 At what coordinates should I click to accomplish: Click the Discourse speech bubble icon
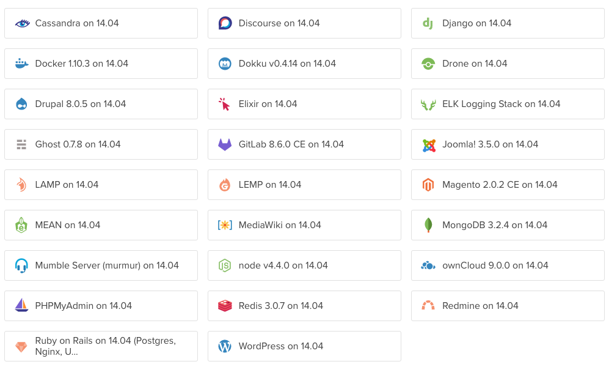pyautogui.click(x=225, y=23)
